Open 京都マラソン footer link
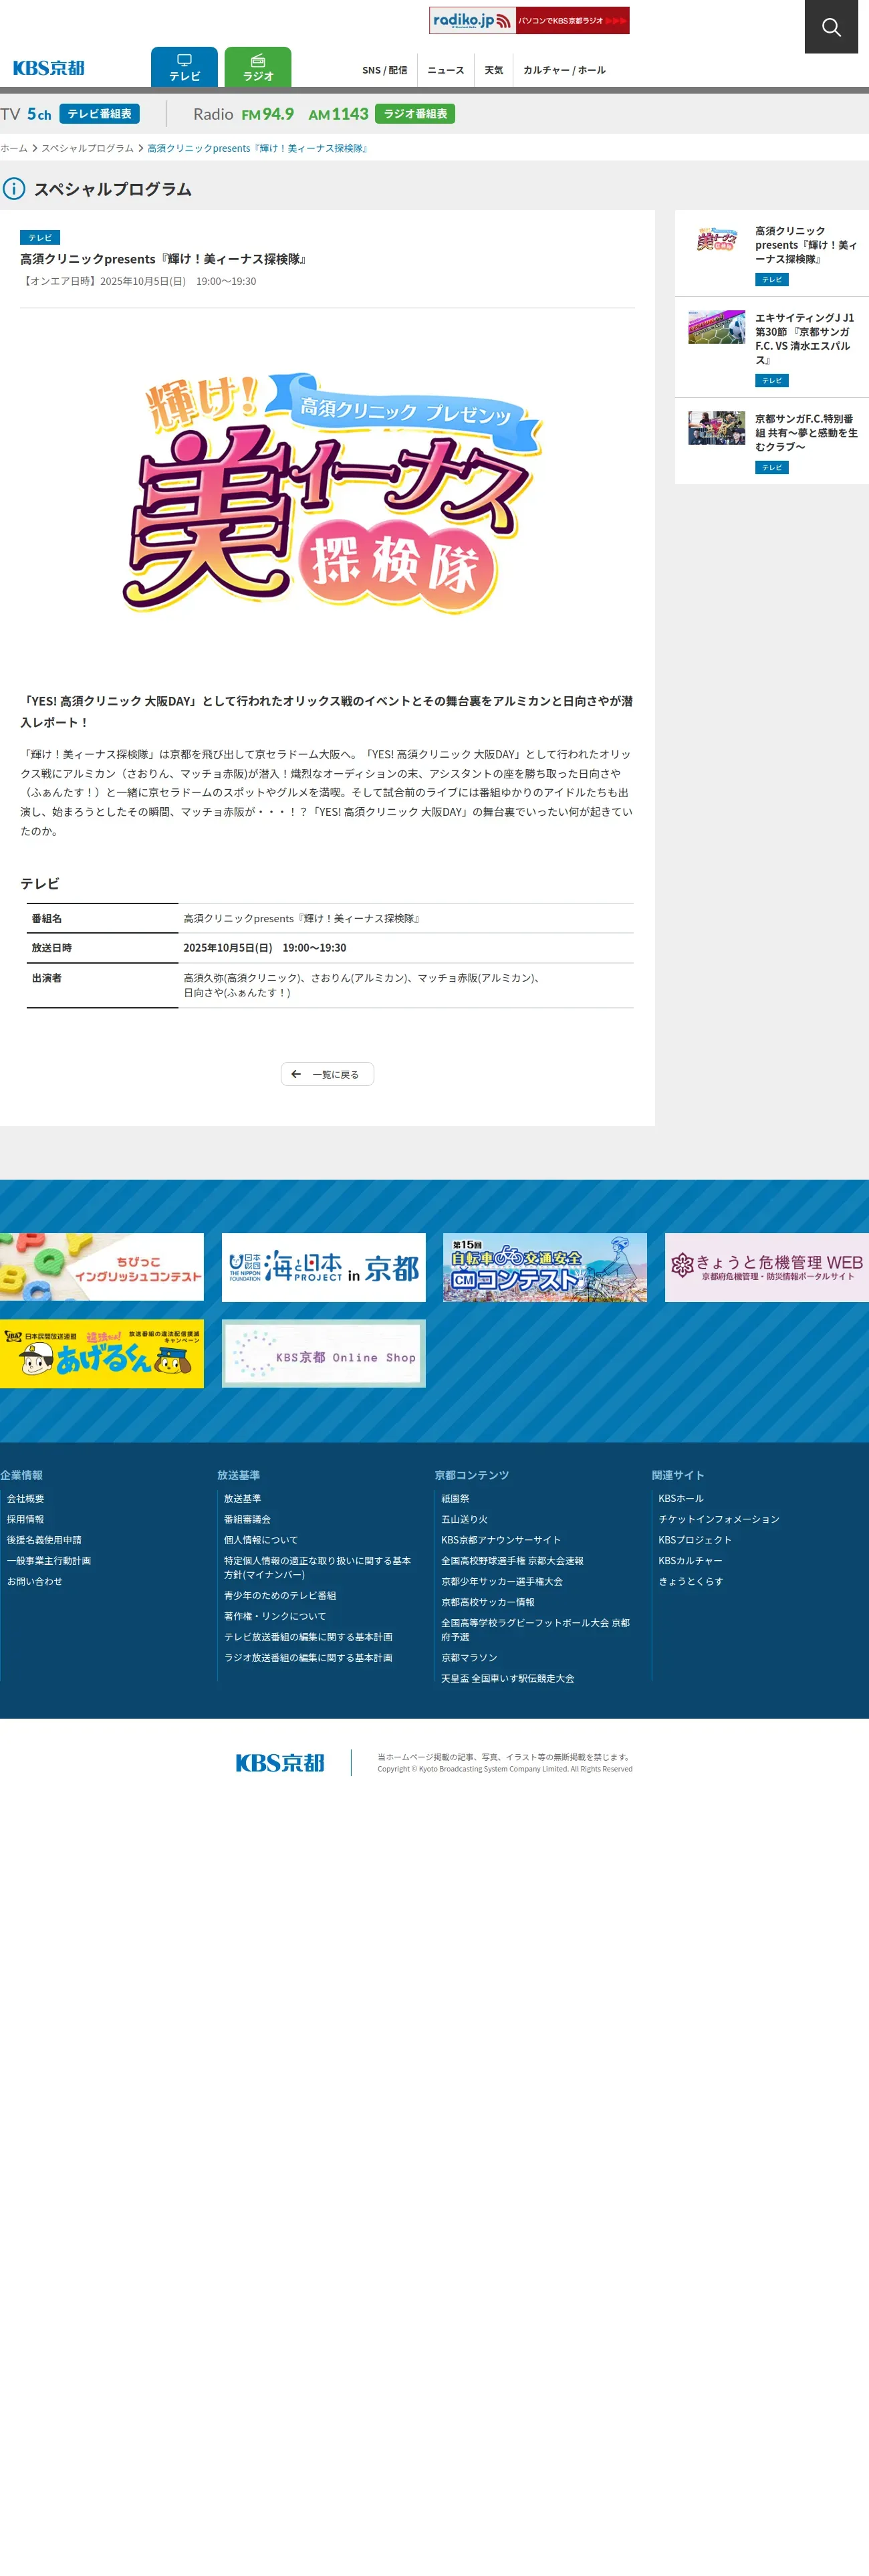Image resolution: width=869 pixels, height=2576 pixels. tap(469, 1658)
